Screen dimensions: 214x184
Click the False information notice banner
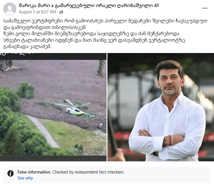[x=107, y=175]
